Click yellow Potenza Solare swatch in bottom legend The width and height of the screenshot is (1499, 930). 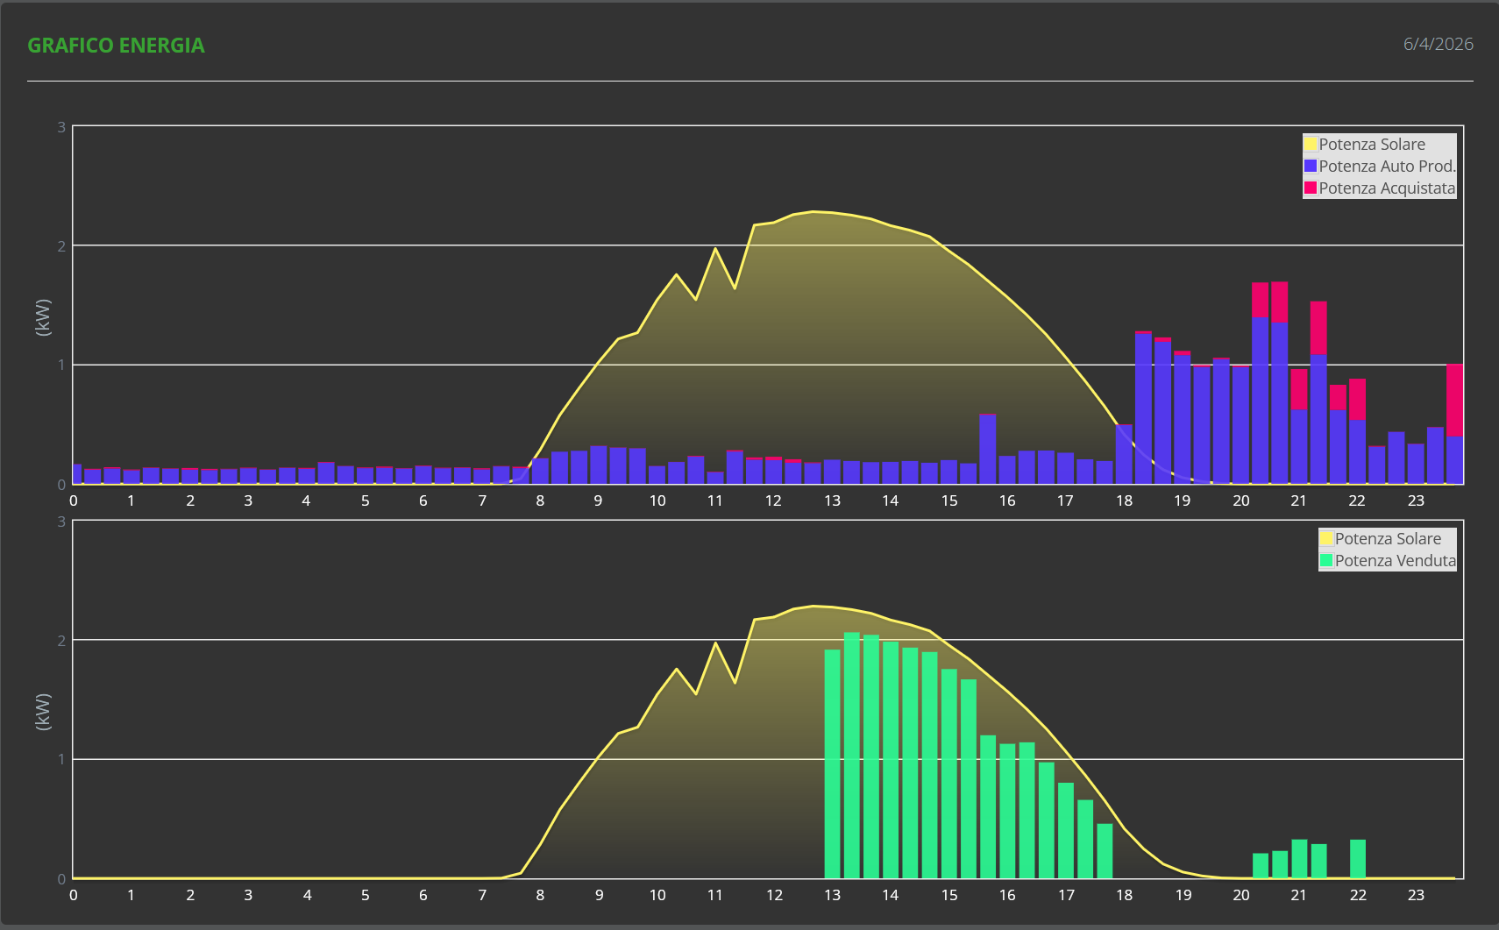coord(1326,539)
